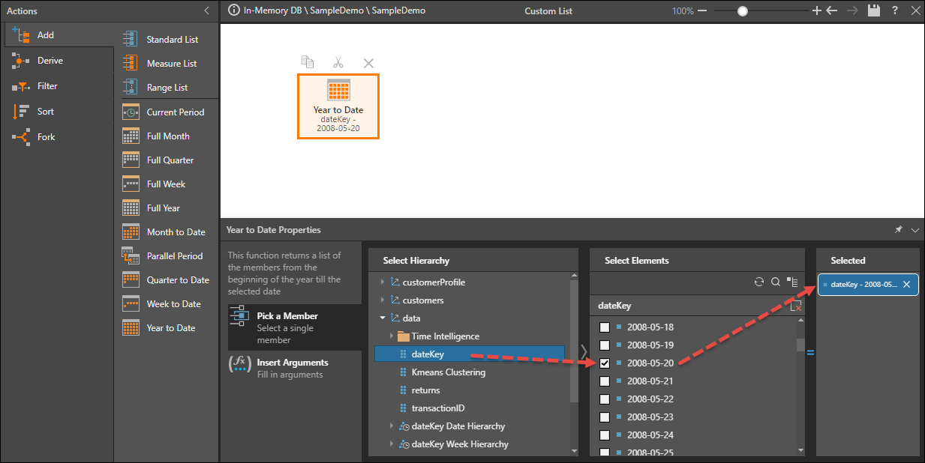Screen dimensions: 925x463
Task: Expand the Time Intelligence folder
Action: (392, 336)
